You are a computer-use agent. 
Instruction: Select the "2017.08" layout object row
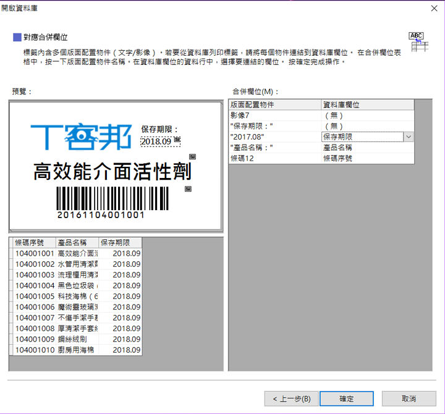[x=275, y=137]
